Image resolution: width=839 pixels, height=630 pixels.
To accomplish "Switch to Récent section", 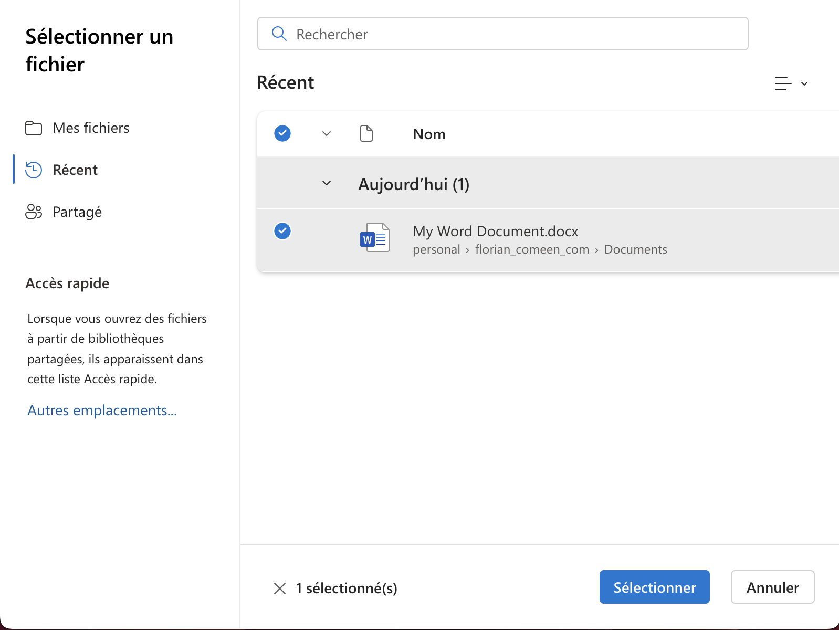I will coord(75,170).
